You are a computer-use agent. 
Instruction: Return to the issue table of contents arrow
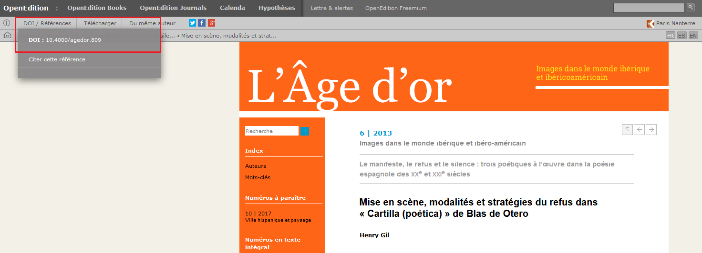click(x=627, y=129)
